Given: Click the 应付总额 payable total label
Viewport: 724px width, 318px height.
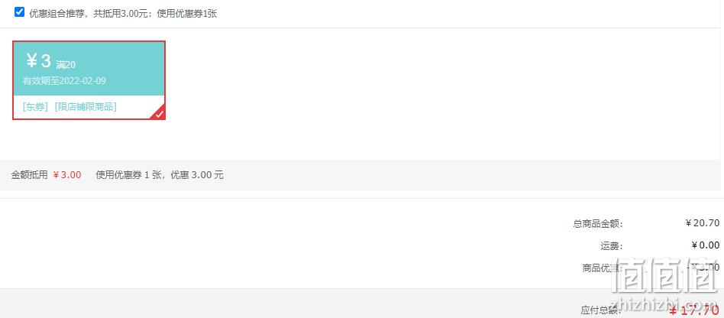Looking at the screenshot, I should pos(602,310).
